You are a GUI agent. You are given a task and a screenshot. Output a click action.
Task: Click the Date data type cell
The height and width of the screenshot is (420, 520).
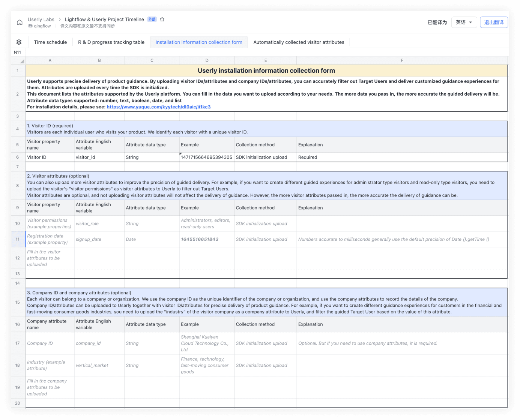tap(152, 239)
